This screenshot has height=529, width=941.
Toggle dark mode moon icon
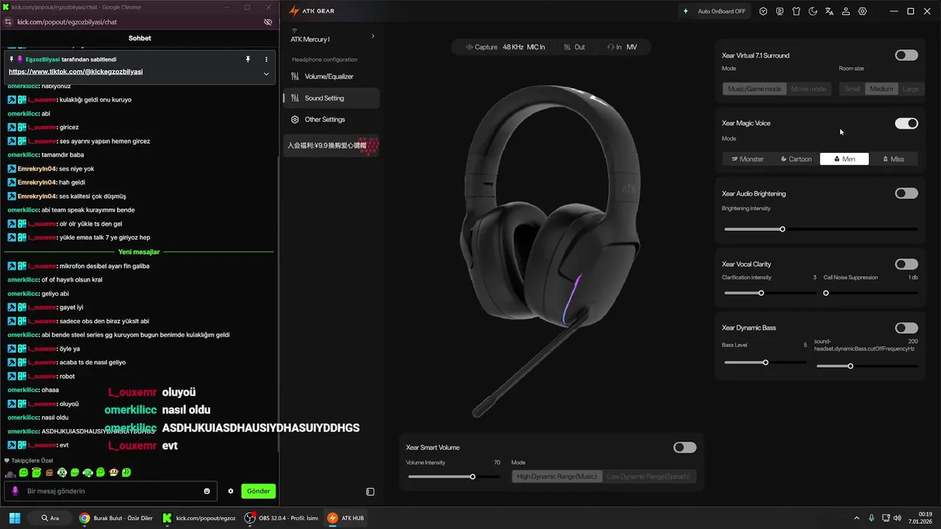(x=813, y=11)
